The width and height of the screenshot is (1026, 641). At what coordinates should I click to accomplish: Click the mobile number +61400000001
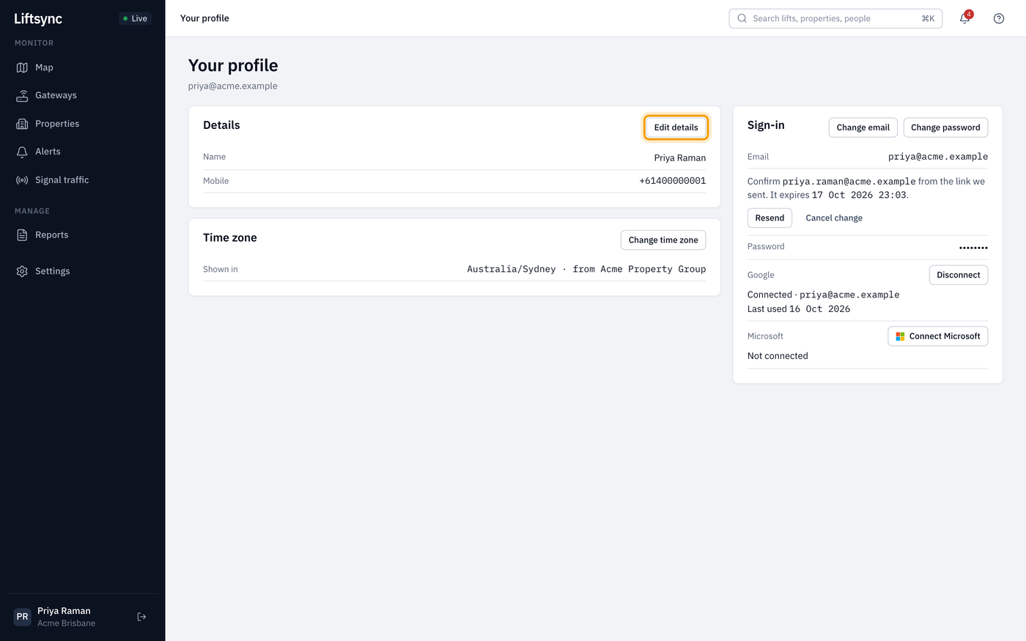(673, 181)
